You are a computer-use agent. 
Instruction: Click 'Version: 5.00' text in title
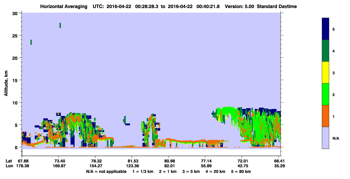[239, 6]
